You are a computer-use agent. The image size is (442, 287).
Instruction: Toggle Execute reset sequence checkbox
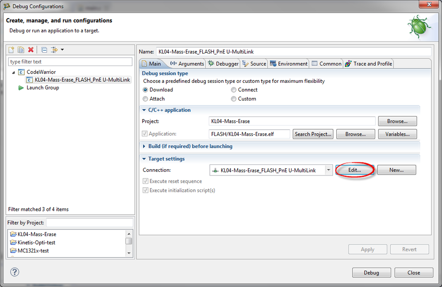click(146, 181)
